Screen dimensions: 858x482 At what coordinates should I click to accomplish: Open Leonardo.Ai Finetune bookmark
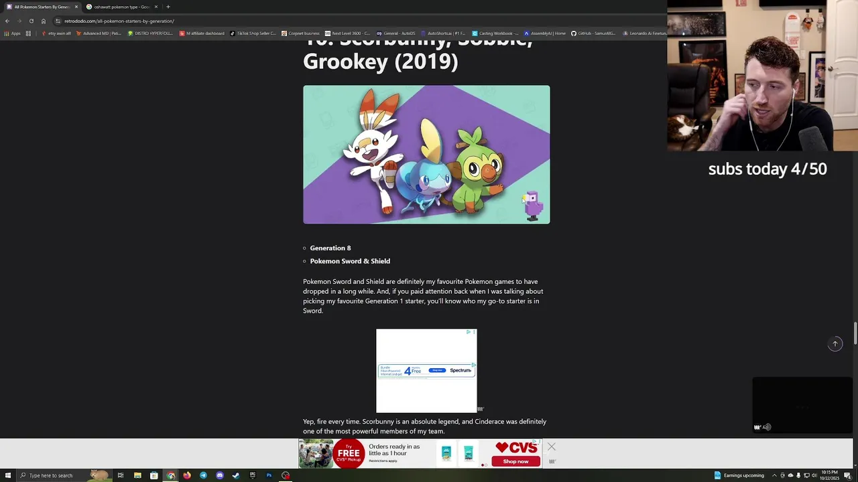click(644, 33)
